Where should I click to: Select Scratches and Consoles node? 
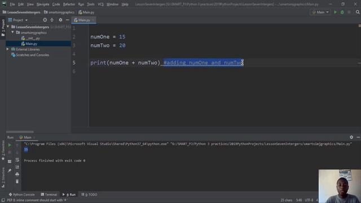click(30, 55)
